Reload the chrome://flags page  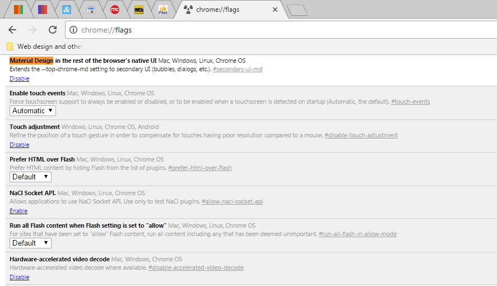[x=53, y=30]
